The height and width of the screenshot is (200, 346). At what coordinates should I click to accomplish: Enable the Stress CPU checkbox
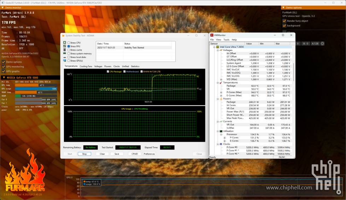coord(69,43)
